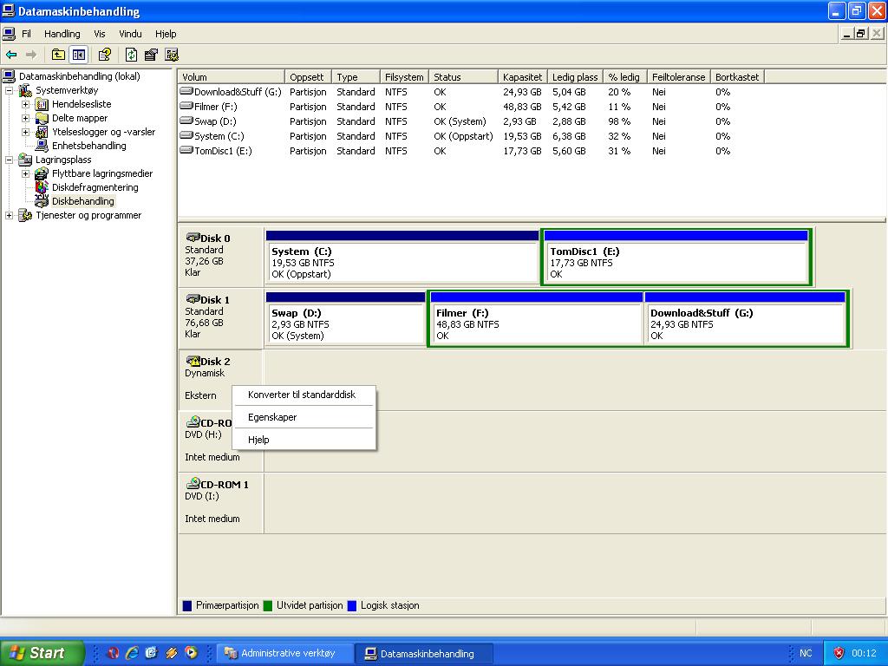Click the Help toolbar icon

(104, 55)
